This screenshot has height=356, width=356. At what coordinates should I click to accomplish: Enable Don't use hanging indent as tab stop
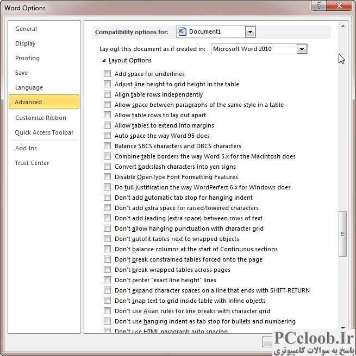[107, 321]
